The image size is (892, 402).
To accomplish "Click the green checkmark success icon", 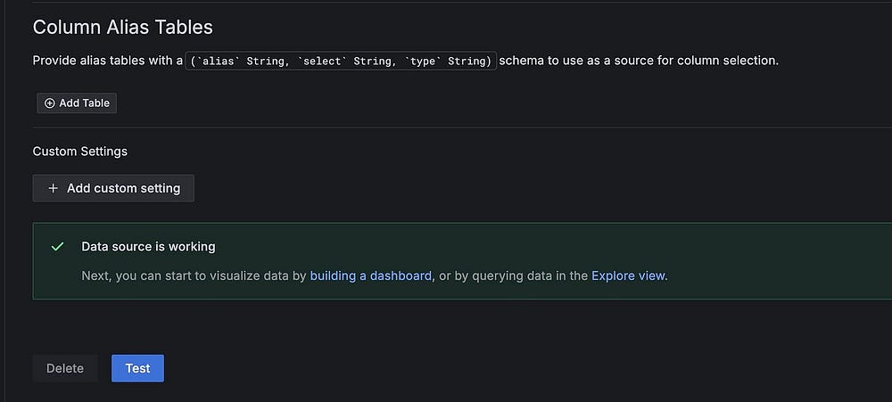I will pos(58,247).
